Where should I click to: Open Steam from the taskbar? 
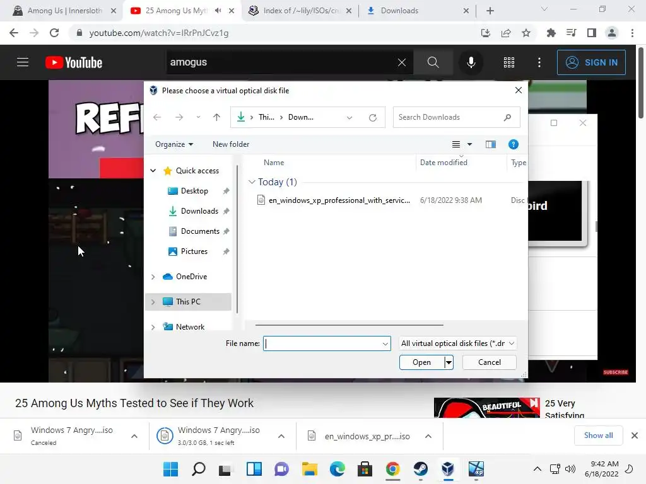pos(420,469)
